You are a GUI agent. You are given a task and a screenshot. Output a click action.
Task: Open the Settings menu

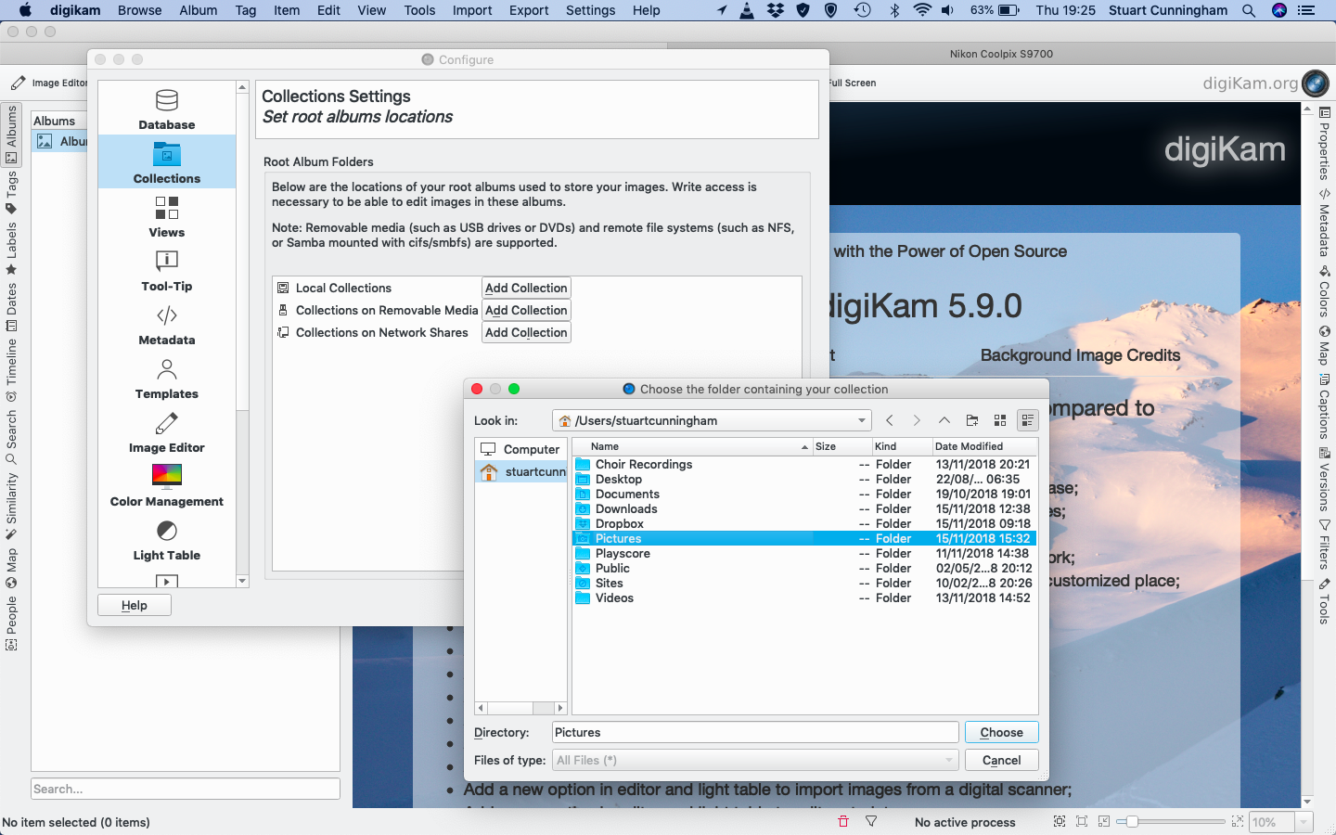tap(590, 10)
